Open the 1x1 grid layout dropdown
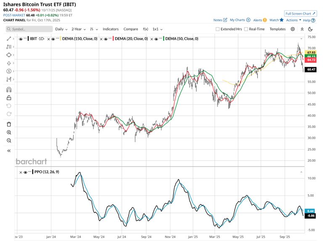The image size is (323, 241). pyautogui.click(x=157, y=29)
